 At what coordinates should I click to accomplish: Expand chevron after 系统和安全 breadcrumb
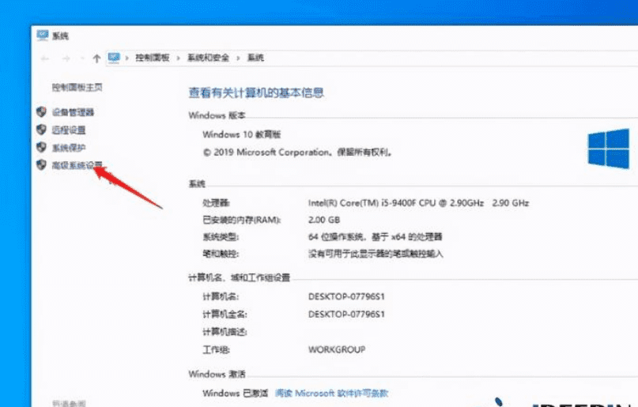(238, 58)
